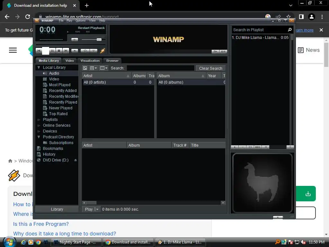Viewport: 329px width, 247px height.
Task: Open the Never Played view
Action: [61, 108]
